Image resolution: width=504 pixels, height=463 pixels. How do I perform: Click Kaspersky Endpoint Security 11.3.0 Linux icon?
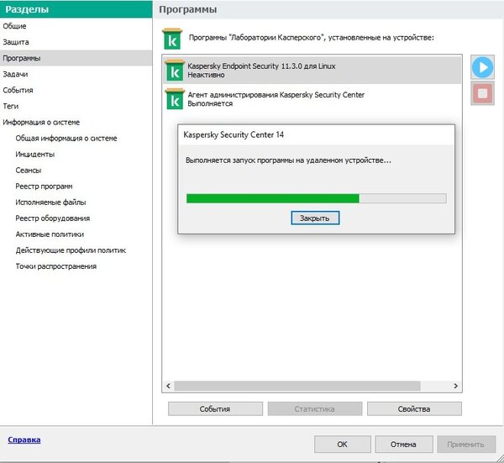pyautogui.click(x=175, y=70)
